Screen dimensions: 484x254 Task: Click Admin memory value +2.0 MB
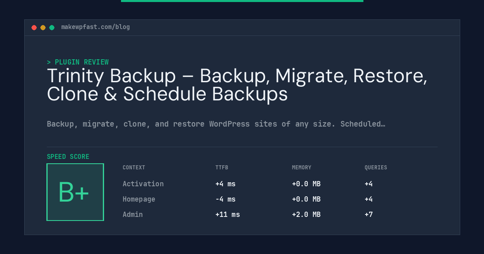(306, 214)
